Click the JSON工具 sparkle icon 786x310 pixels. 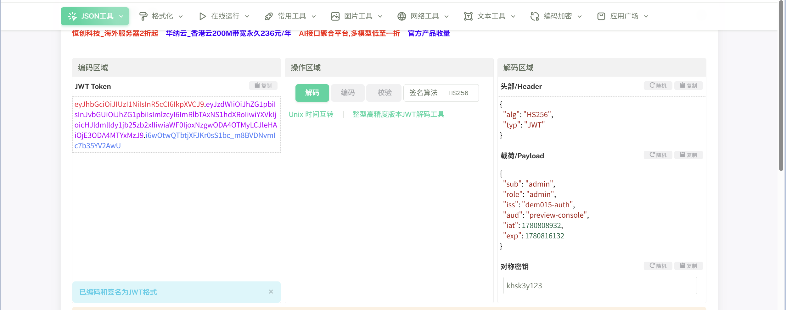pos(72,16)
